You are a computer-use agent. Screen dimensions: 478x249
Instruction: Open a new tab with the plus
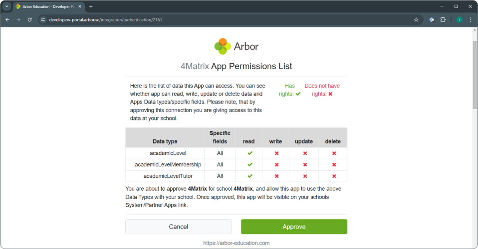pyautogui.click(x=91, y=6)
